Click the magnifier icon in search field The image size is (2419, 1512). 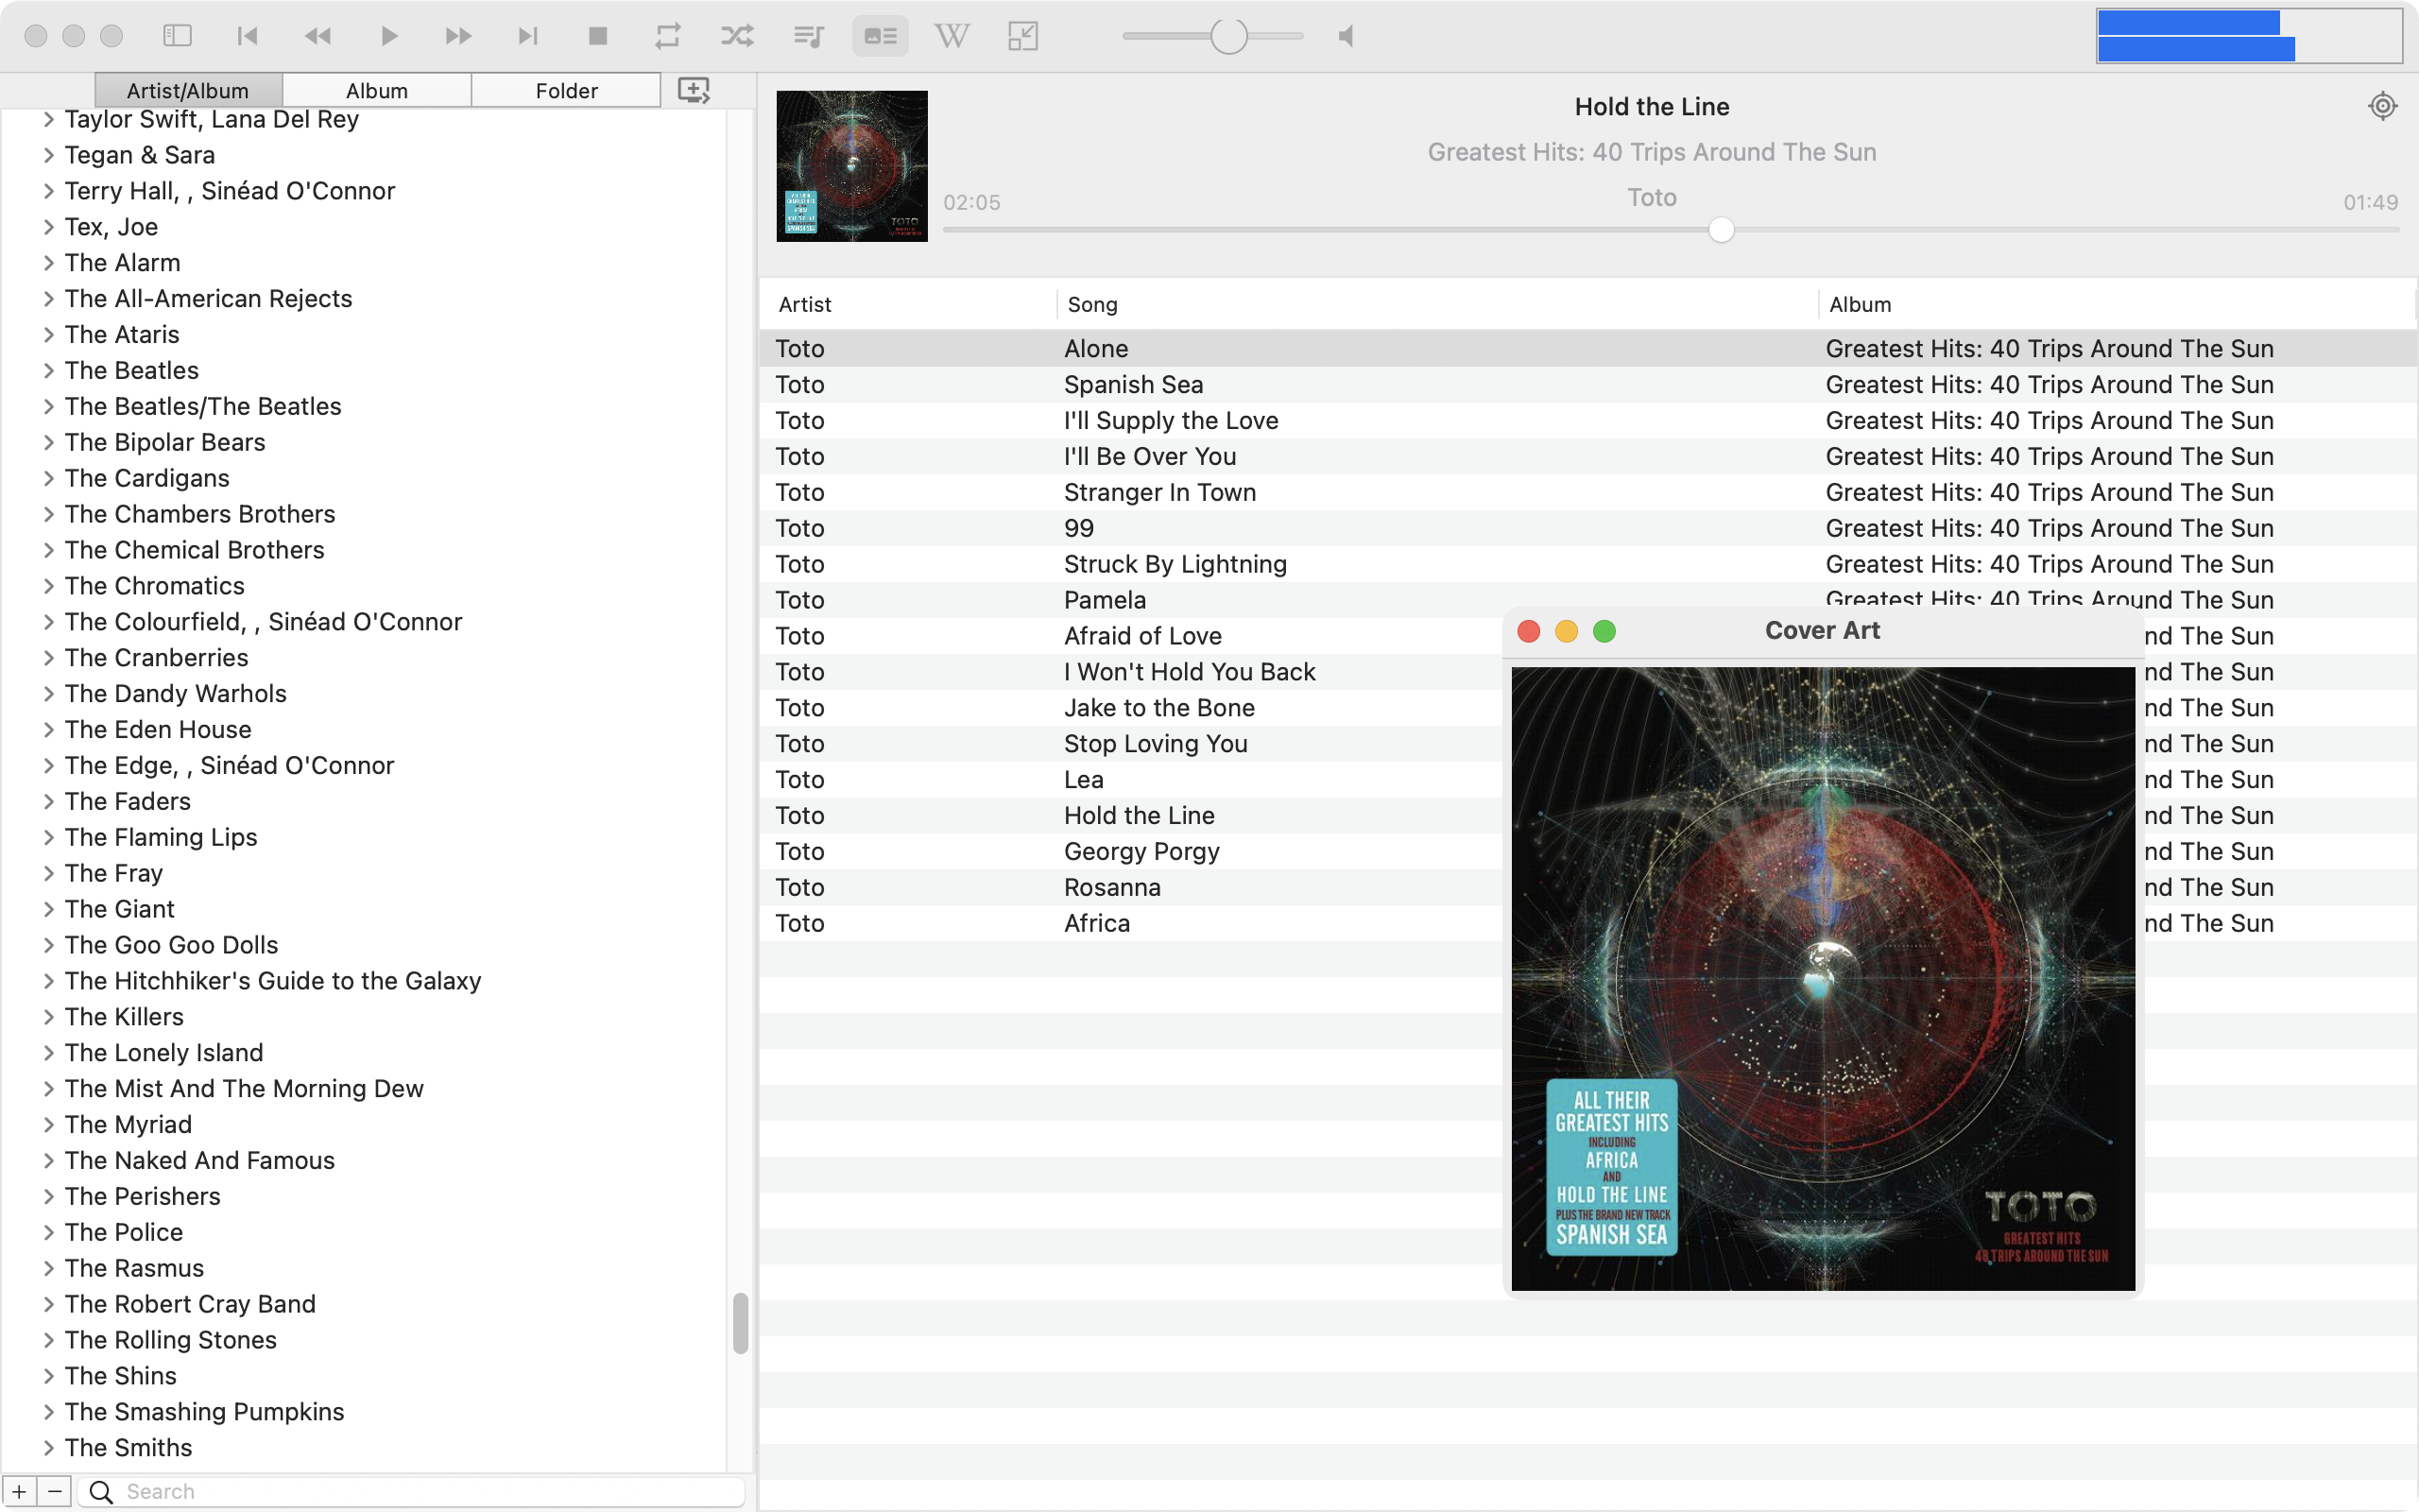pos(101,1492)
